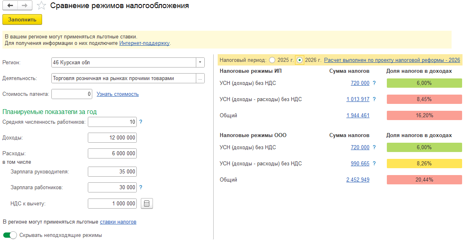Click the Доходы input field
Image resolution: width=471 pixels, height=245 pixels.
tap(112, 138)
